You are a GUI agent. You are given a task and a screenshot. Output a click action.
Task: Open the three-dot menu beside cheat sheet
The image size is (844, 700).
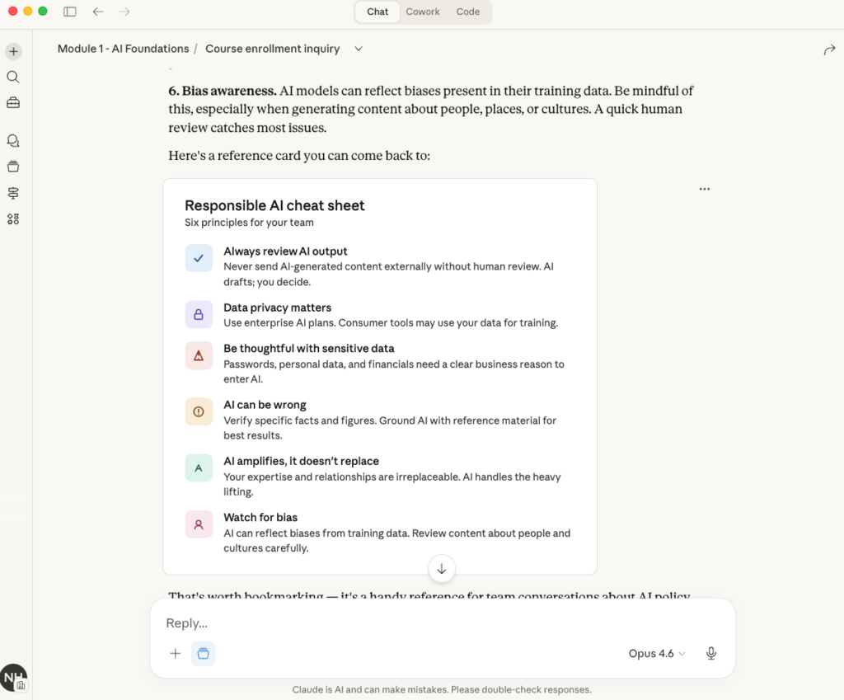(x=704, y=189)
